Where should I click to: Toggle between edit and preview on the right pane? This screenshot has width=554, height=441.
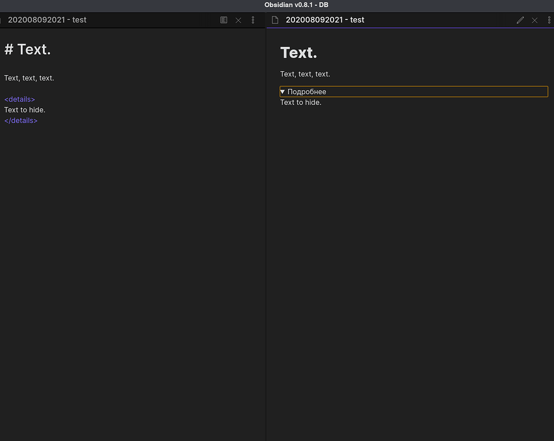click(x=520, y=19)
